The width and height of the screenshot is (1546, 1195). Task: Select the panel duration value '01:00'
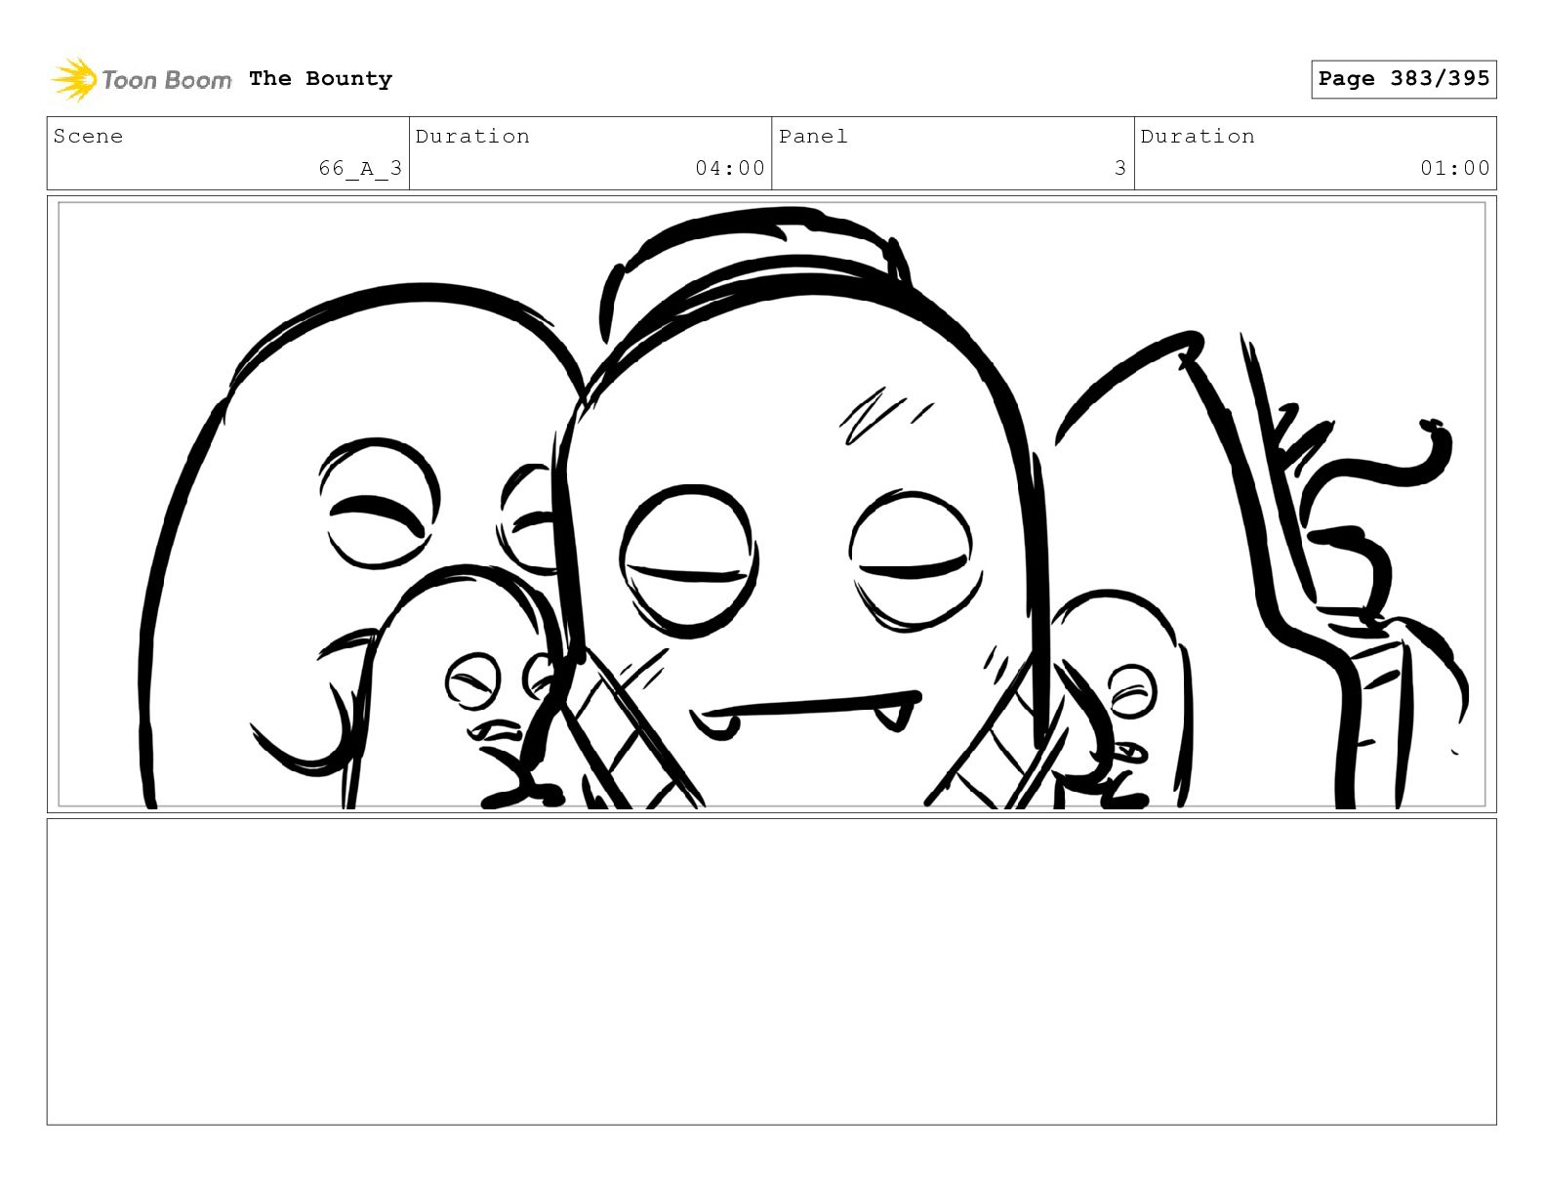coord(1455,168)
